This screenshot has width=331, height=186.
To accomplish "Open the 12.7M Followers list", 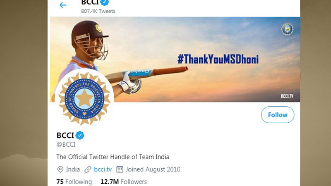I will pos(124,182).
